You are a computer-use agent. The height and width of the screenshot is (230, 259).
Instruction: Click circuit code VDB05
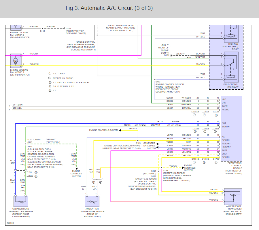click(170, 142)
